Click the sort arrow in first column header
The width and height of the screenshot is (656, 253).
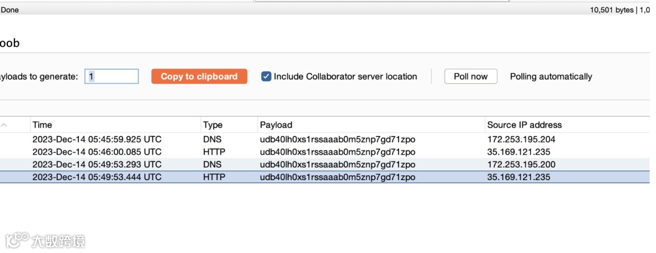click(5, 125)
